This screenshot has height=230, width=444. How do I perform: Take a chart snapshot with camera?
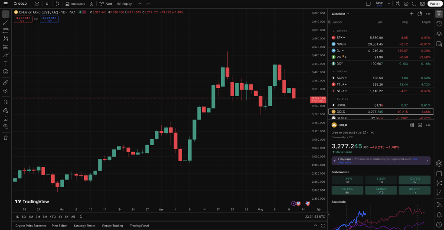pos(422,3)
